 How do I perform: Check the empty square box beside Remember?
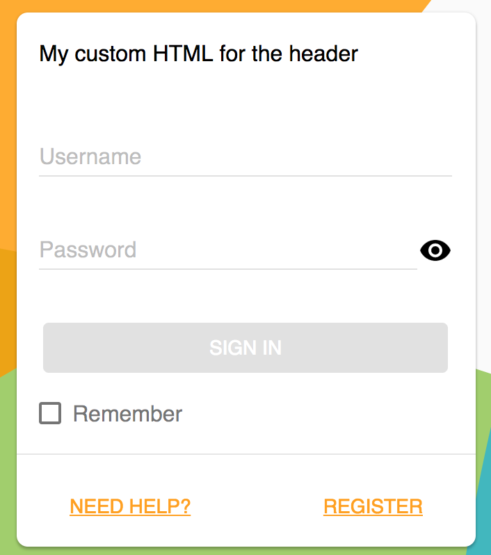point(50,413)
